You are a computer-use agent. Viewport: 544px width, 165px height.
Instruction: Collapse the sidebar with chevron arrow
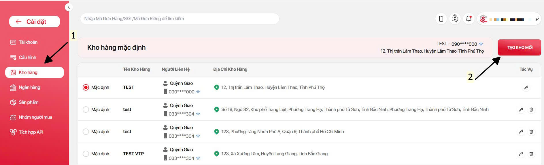point(69,7)
